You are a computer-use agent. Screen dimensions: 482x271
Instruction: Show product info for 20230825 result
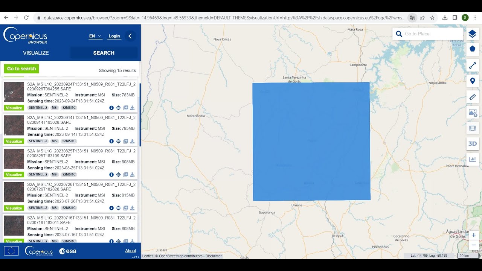click(111, 175)
